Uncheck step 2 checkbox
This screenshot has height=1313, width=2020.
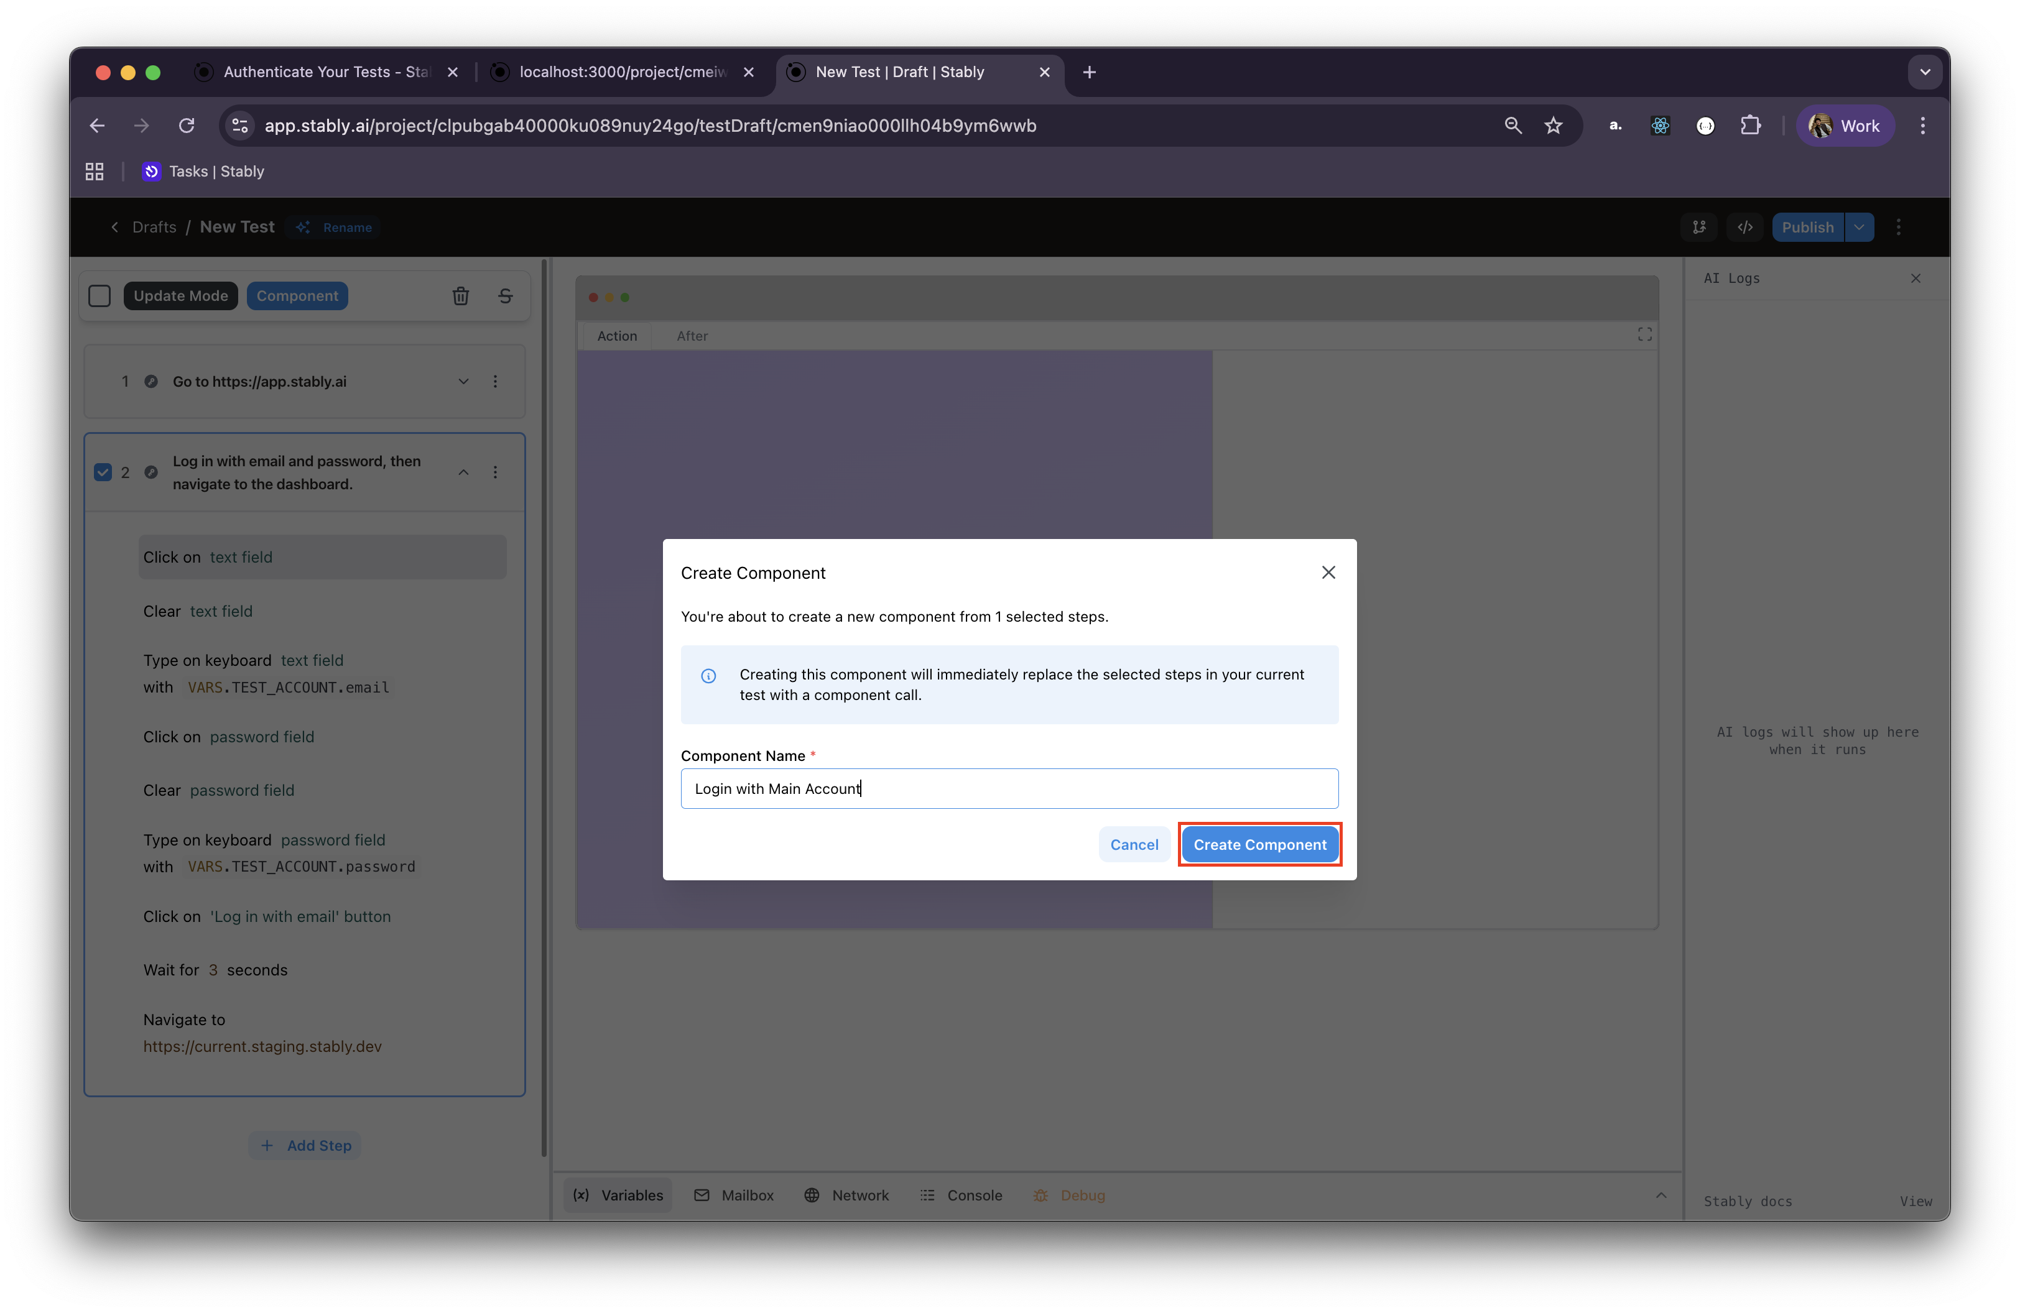[103, 472]
